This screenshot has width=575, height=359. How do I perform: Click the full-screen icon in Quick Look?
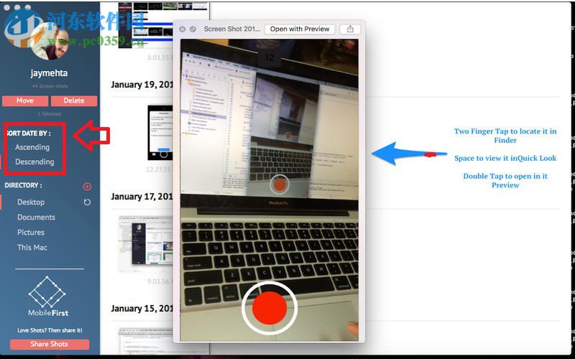click(x=193, y=29)
